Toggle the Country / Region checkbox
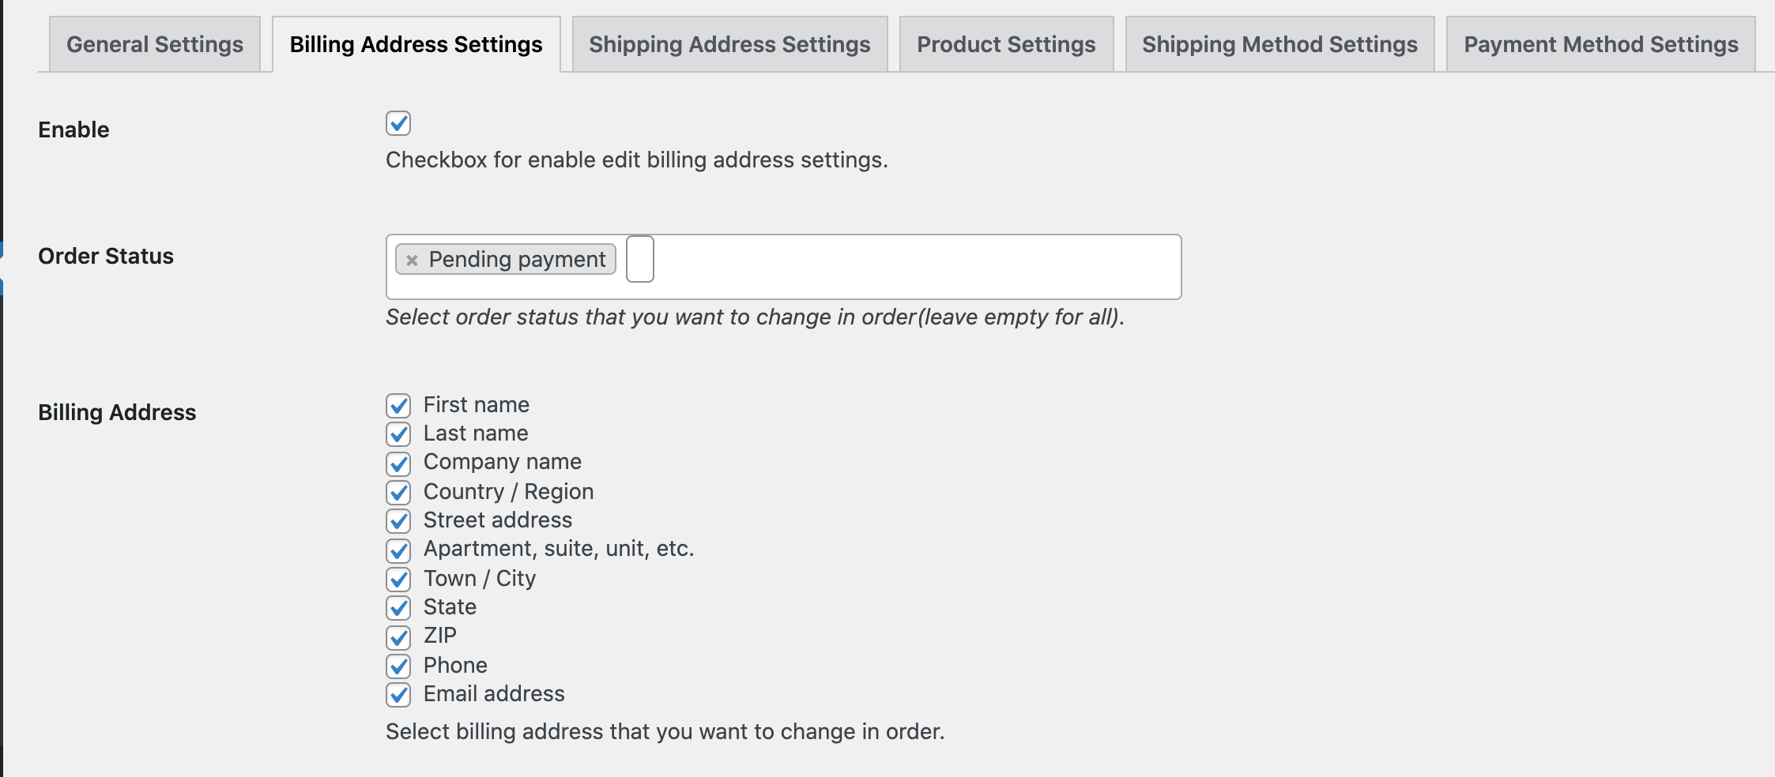Image resolution: width=1775 pixels, height=777 pixels. (398, 493)
